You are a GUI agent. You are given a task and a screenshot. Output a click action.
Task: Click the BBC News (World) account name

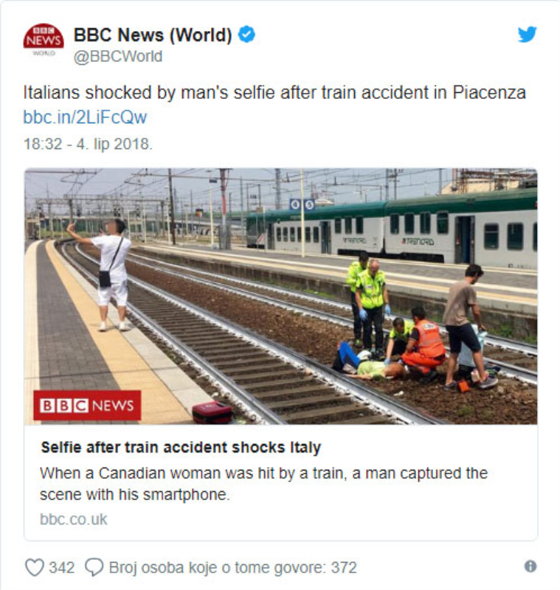coord(153,35)
